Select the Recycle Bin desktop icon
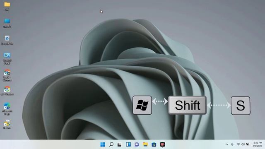This screenshot has width=265, height=149. [7, 40]
